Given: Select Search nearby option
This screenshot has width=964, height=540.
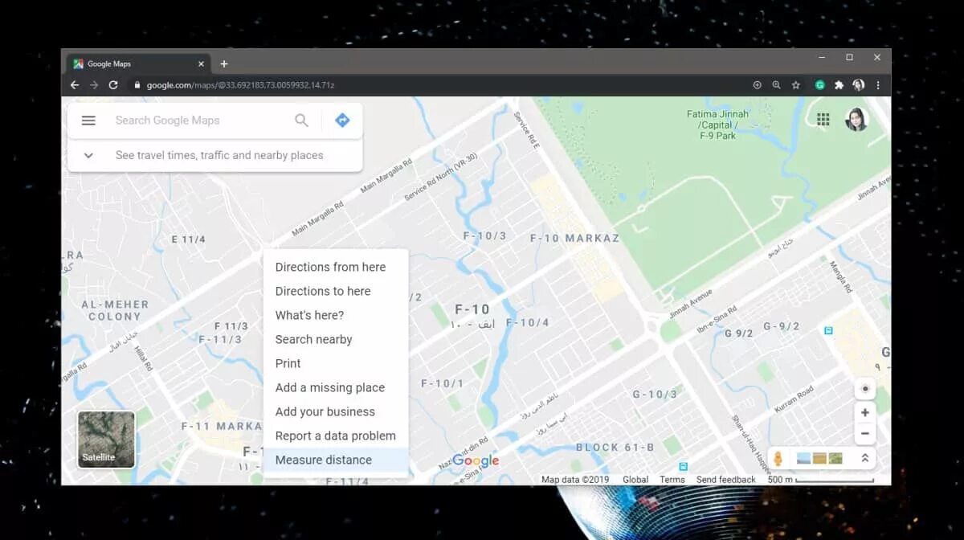Looking at the screenshot, I should (336, 339).
